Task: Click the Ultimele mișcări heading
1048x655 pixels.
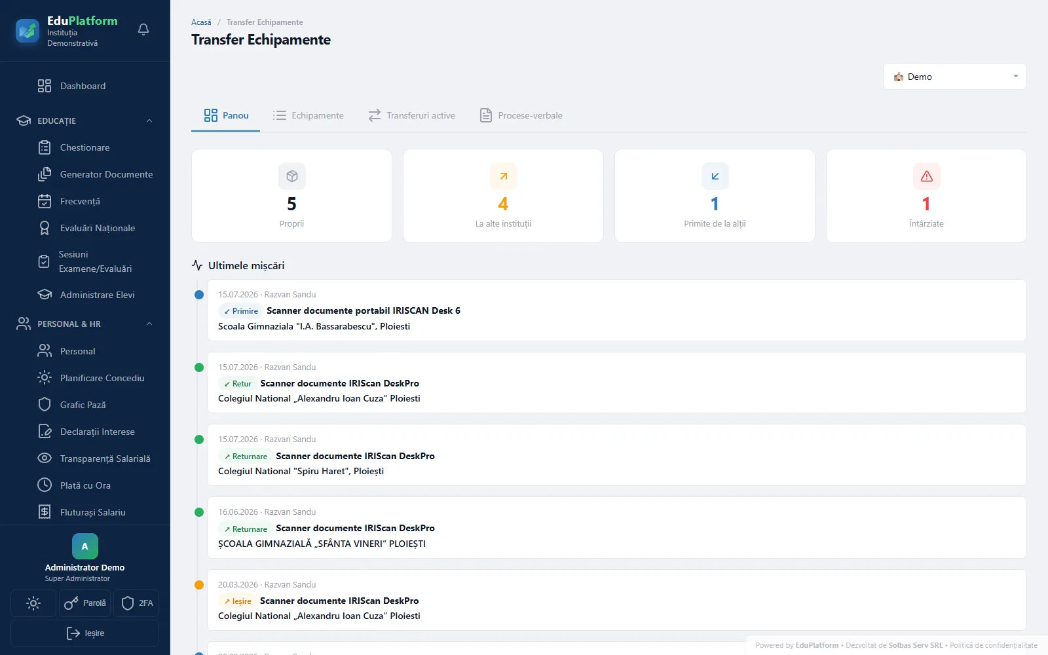Action: pyautogui.click(x=246, y=265)
